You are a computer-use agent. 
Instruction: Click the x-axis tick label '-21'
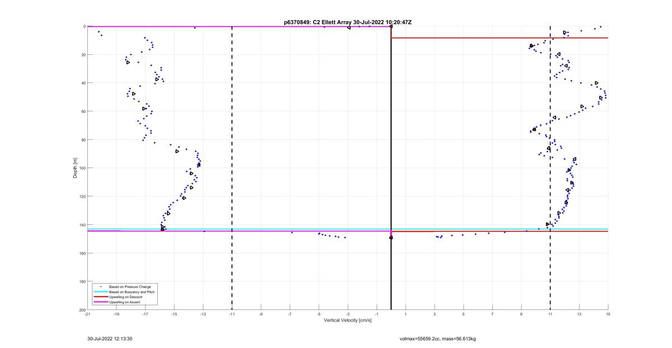pyautogui.click(x=87, y=314)
